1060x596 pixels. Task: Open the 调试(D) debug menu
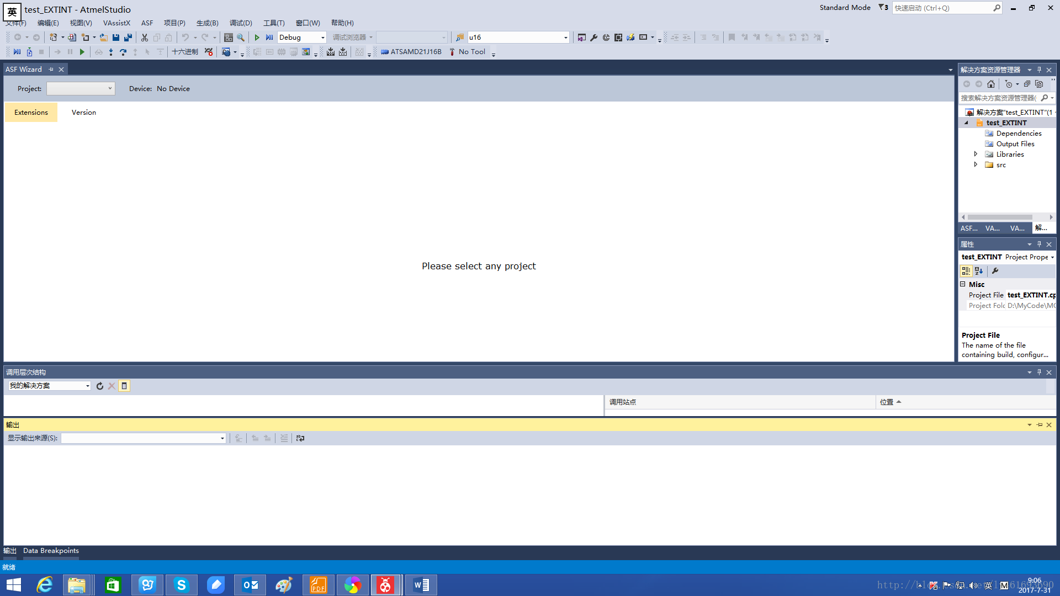click(241, 23)
